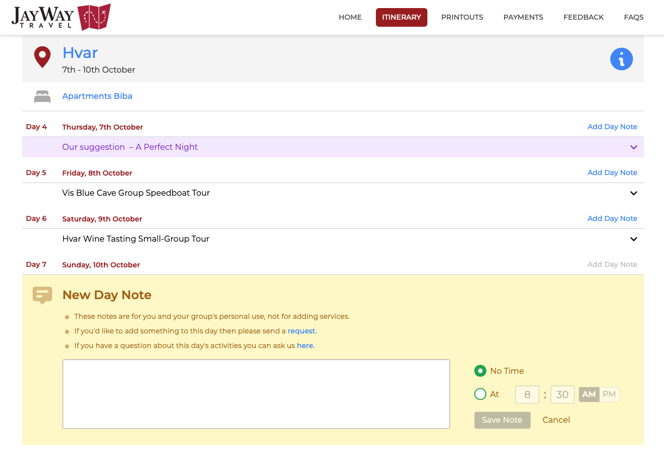Toggle time to AM
This screenshot has height=450, width=664.
click(589, 395)
